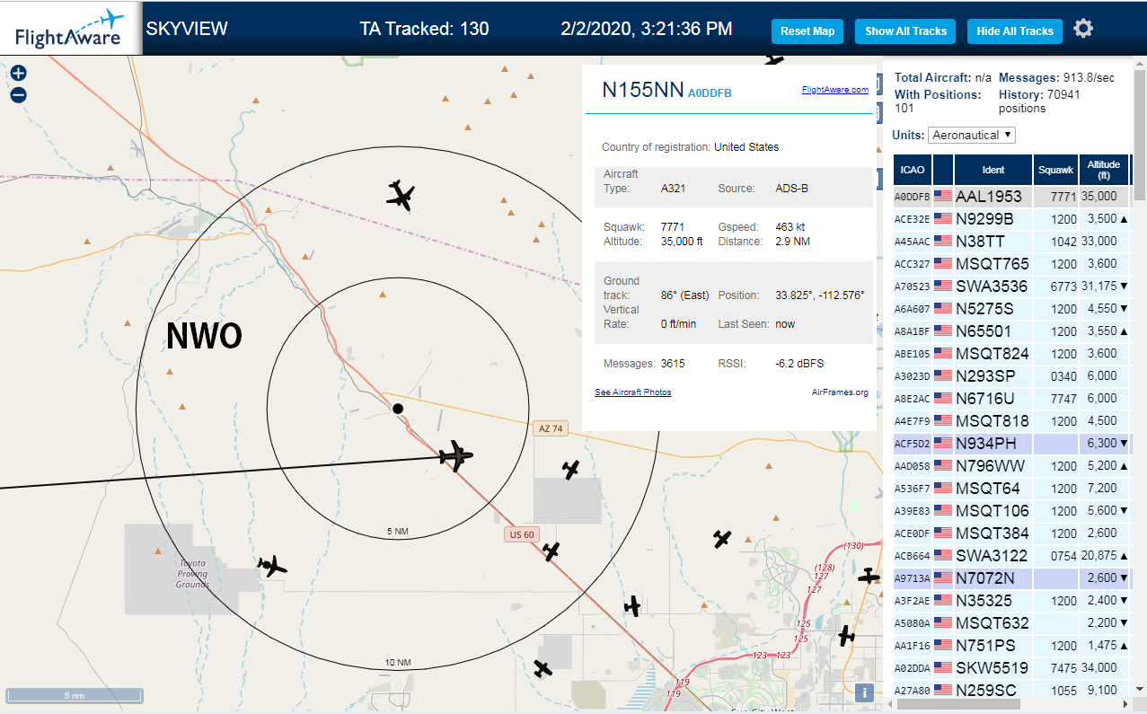
Task: Click the climb arrow in N9299B row
Action: tap(1124, 219)
